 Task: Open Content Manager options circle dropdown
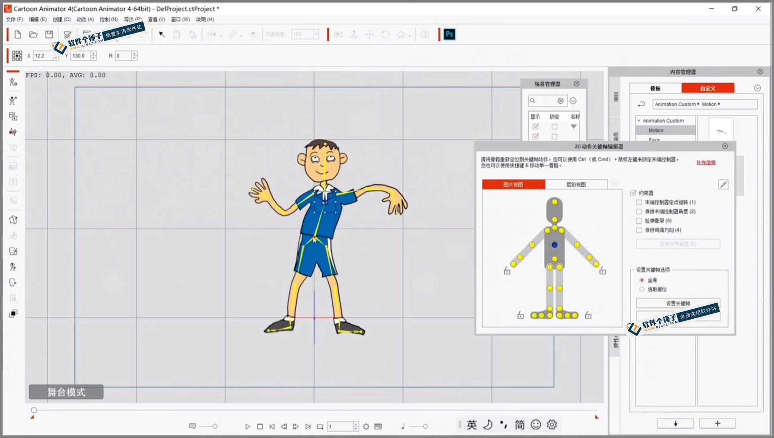tap(757, 88)
